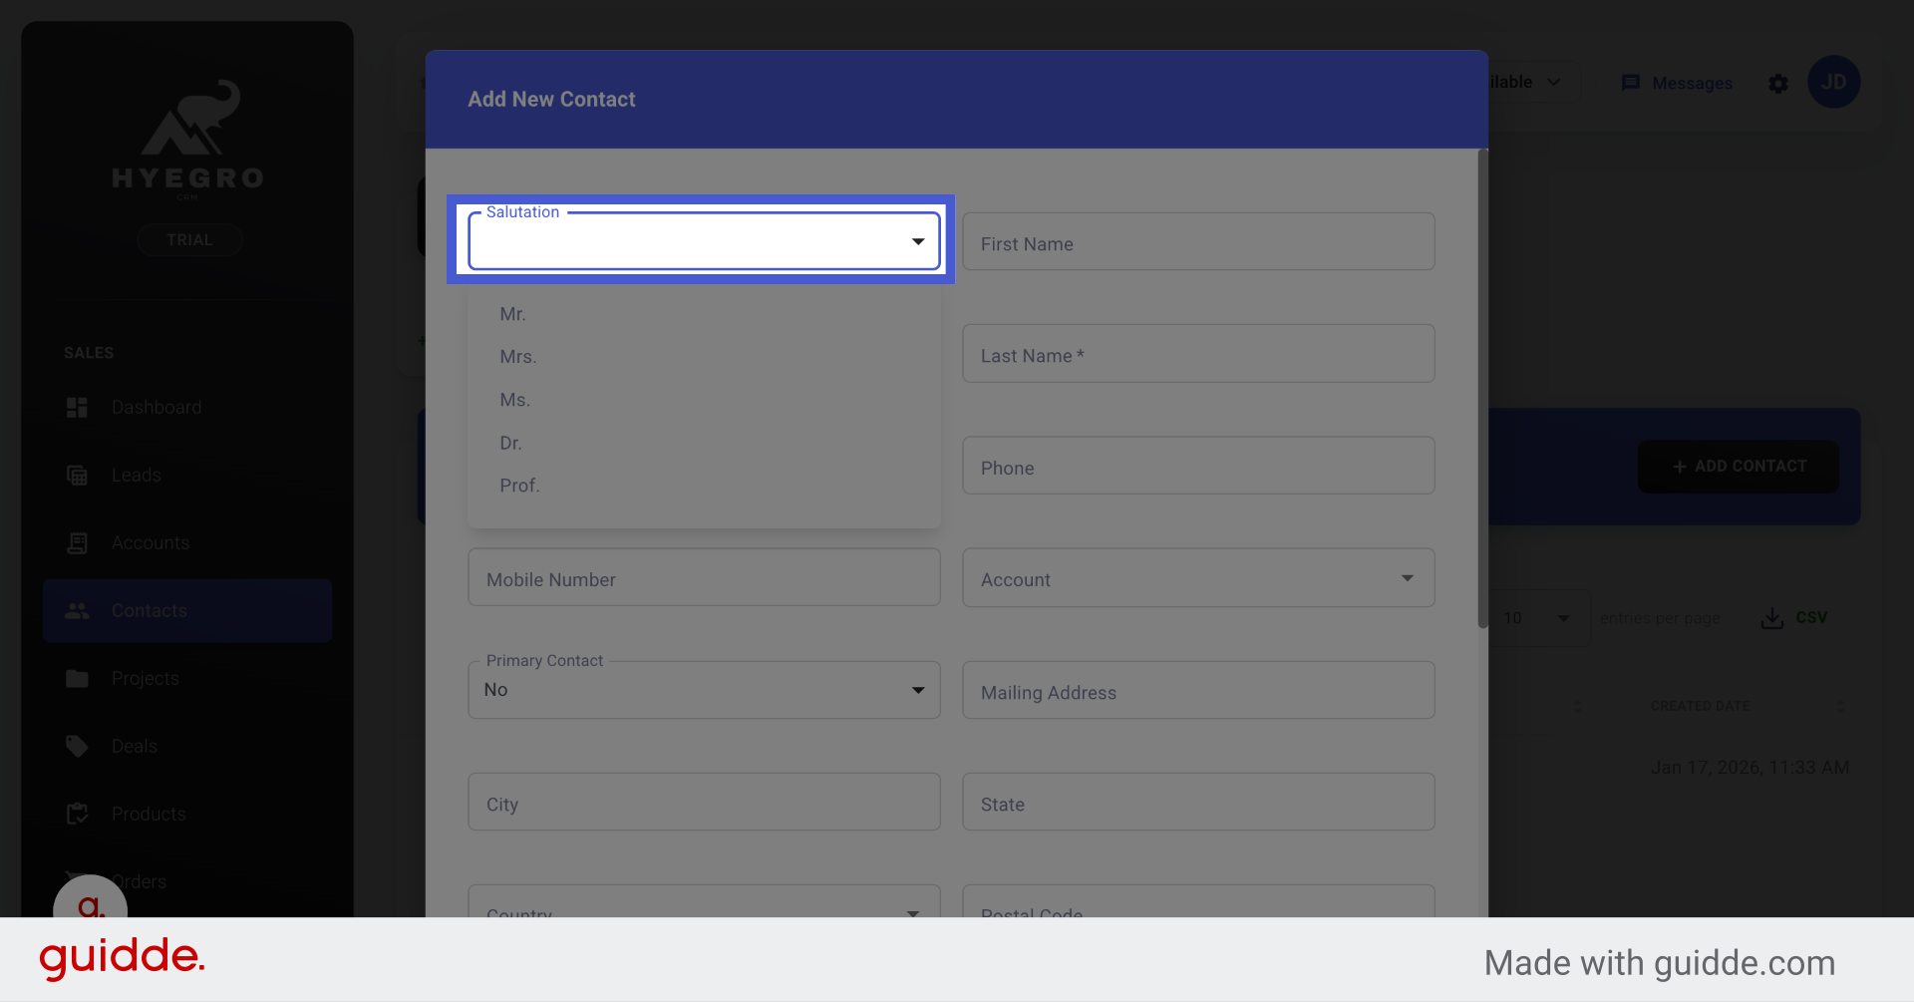Open the Messages chat icon
This screenshot has width=1914, height=1002.
[x=1632, y=83]
